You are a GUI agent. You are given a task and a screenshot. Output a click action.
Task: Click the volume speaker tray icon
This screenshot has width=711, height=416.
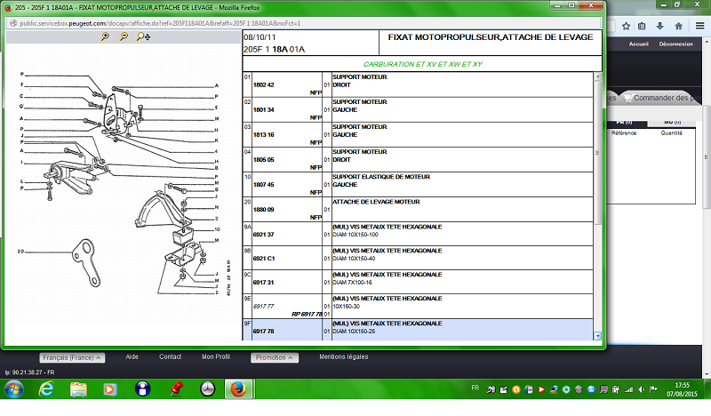[x=641, y=389]
